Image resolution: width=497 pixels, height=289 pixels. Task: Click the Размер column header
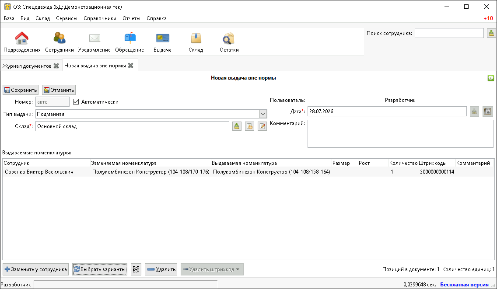(345, 163)
